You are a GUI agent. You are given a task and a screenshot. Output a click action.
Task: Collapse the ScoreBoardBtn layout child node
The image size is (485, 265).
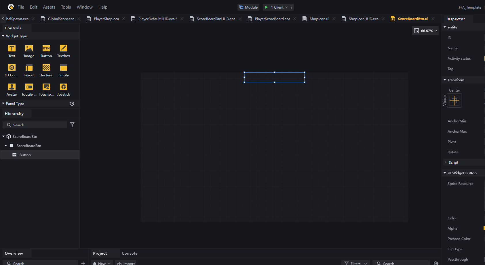tap(6, 146)
